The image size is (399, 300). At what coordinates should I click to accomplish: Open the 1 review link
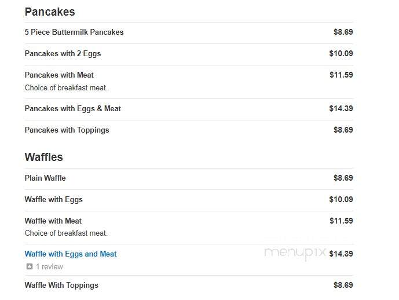point(49,266)
